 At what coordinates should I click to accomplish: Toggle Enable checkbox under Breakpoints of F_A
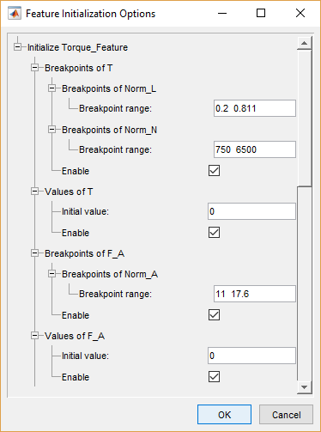point(214,315)
